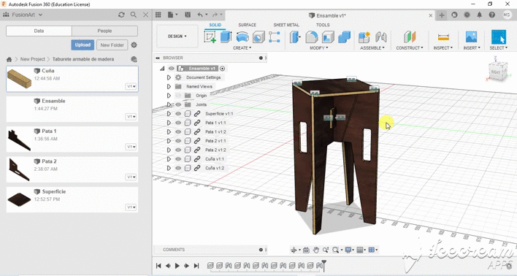517x276 pixels.
Task: Collapse the Ensamble v1 root node
Action: 162,69
